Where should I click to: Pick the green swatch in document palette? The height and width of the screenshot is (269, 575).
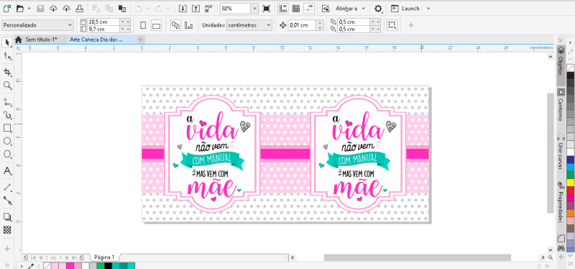click(101, 266)
